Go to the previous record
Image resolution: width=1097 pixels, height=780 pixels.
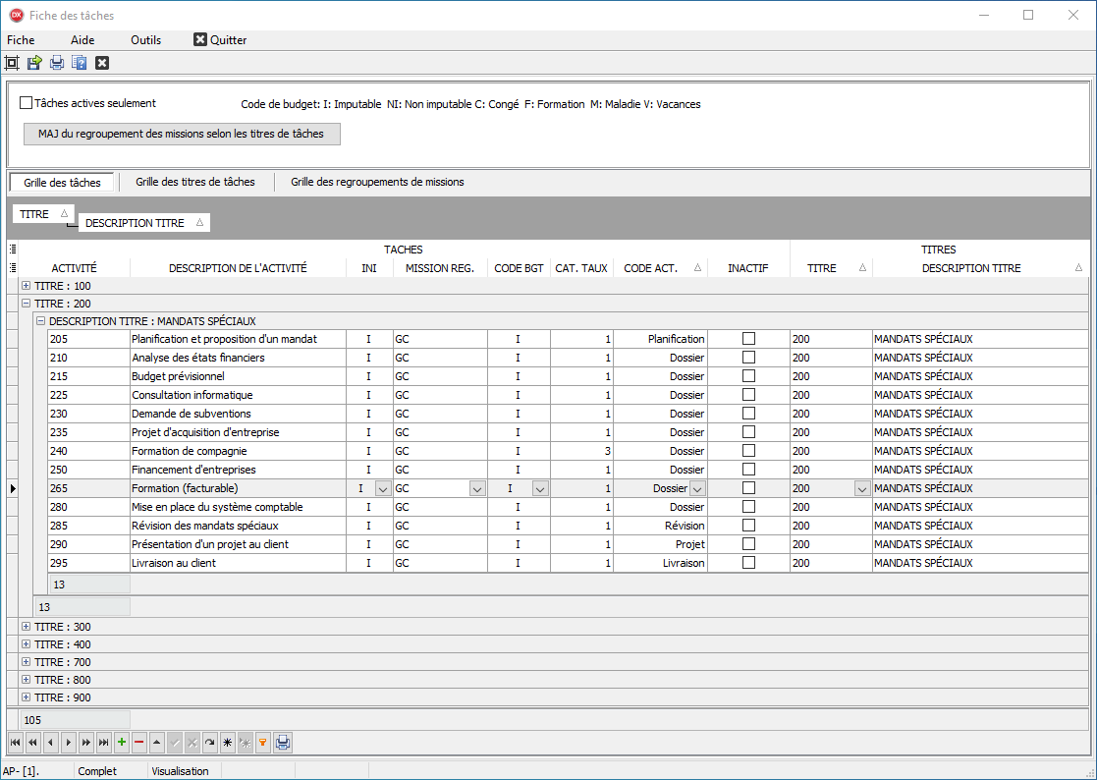tap(50, 743)
